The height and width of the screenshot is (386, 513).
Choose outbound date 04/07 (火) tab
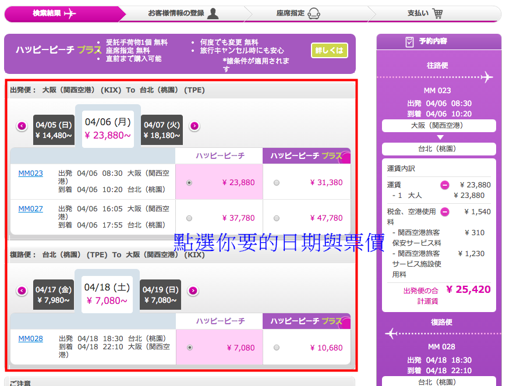(x=162, y=130)
